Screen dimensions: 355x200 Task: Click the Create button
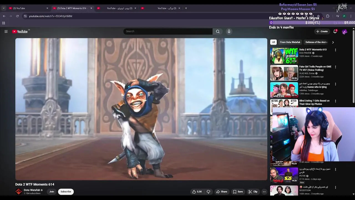(322, 31)
